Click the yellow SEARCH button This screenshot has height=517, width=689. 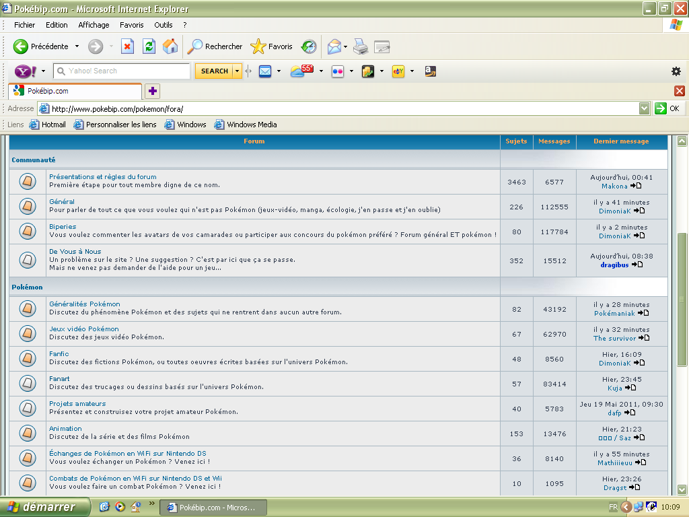[214, 71]
